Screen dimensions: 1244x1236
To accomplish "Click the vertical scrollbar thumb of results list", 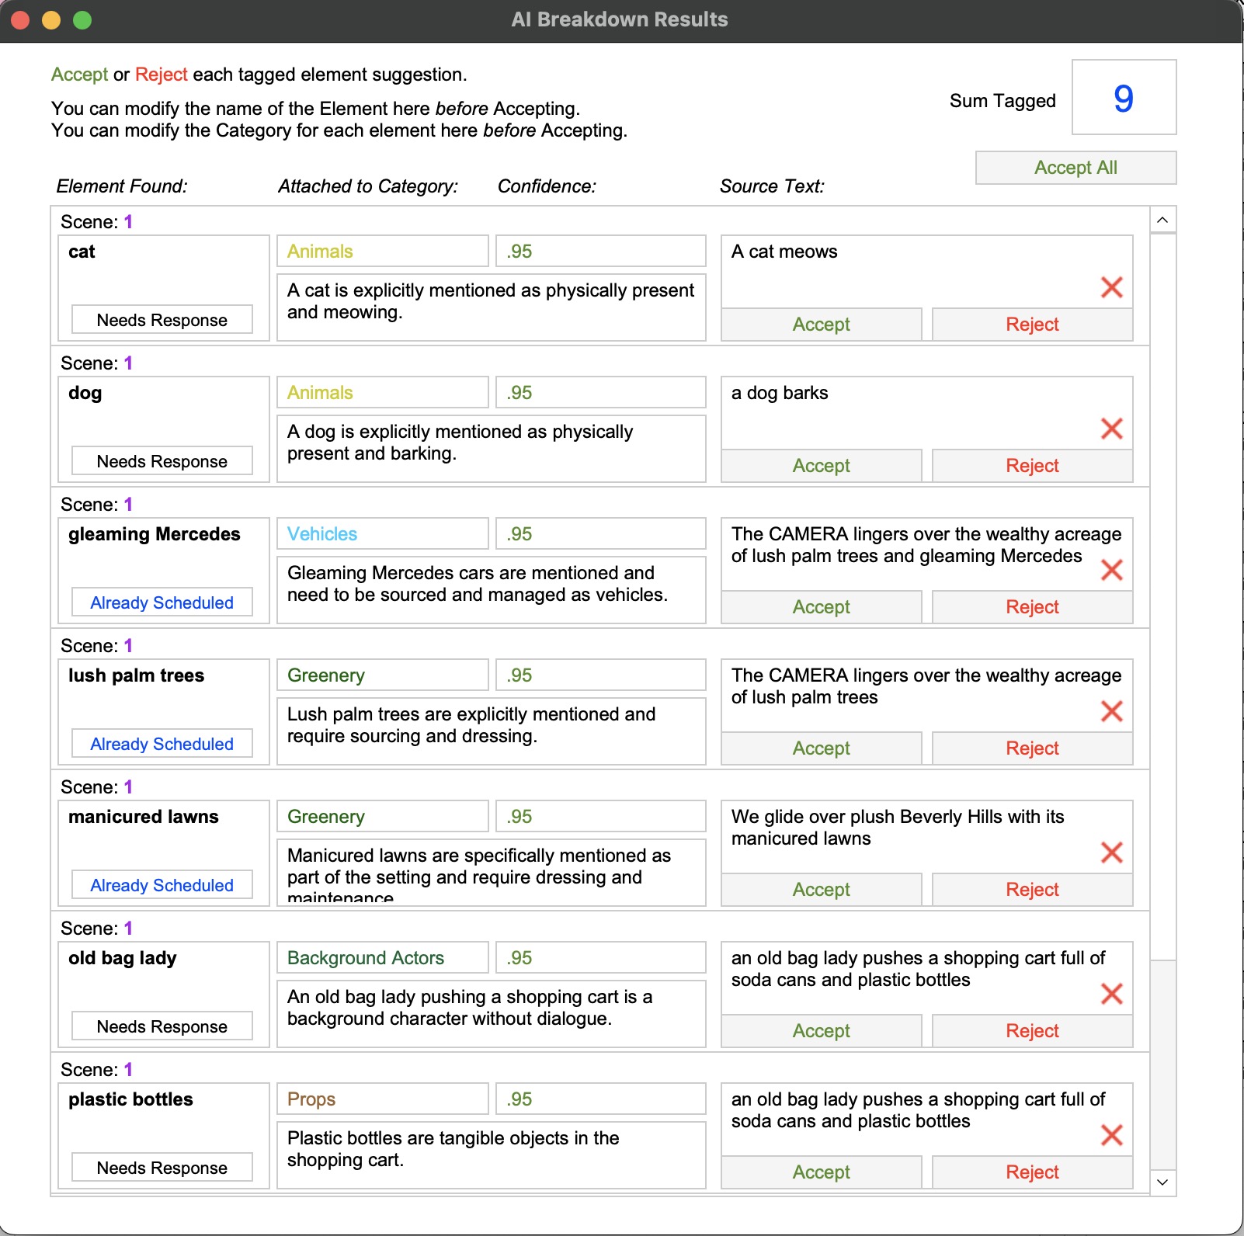I will point(1162,1064).
